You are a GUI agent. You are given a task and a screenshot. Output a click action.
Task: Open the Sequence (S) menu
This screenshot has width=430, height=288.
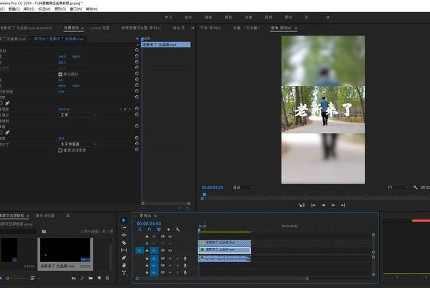pyautogui.click(x=29, y=9)
